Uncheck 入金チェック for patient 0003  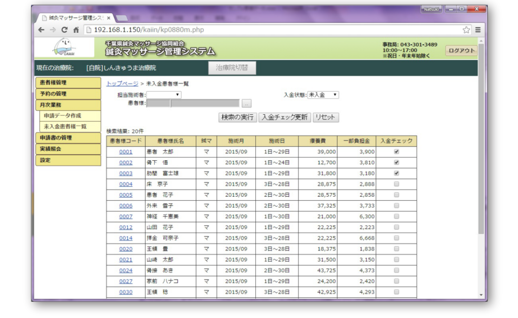397,173
